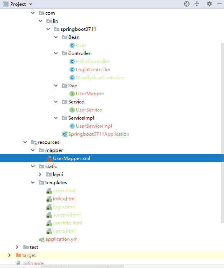This screenshot has height=268, width=224.
Task: Click the UserServiceImpl class icon
Action: [x=72, y=126]
